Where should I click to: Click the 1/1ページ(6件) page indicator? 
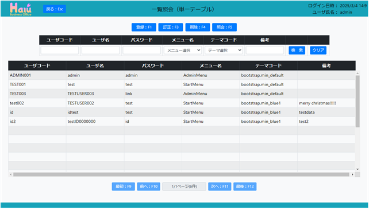(184, 187)
